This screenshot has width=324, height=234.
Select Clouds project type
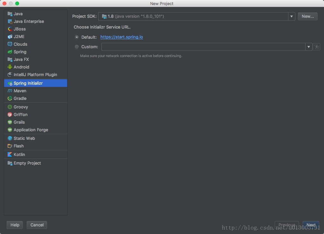36,44
